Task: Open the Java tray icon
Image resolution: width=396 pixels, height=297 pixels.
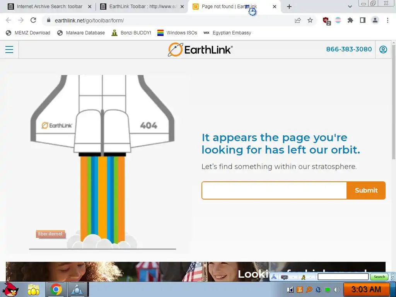Action: tap(300, 289)
